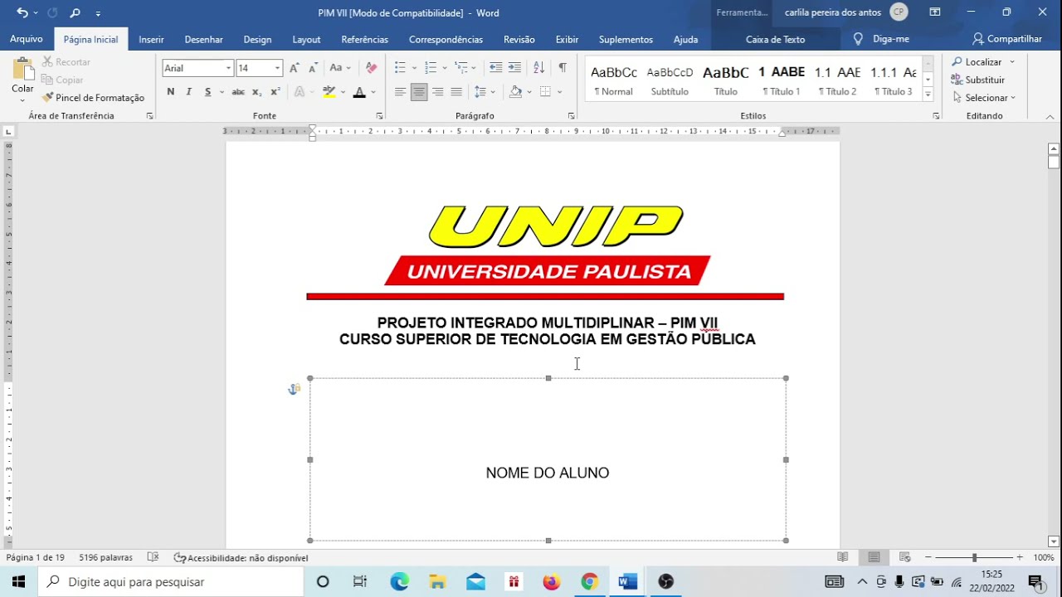This screenshot has width=1062, height=597.
Task: Toggle superscript x² formatting
Action: click(x=275, y=92)
